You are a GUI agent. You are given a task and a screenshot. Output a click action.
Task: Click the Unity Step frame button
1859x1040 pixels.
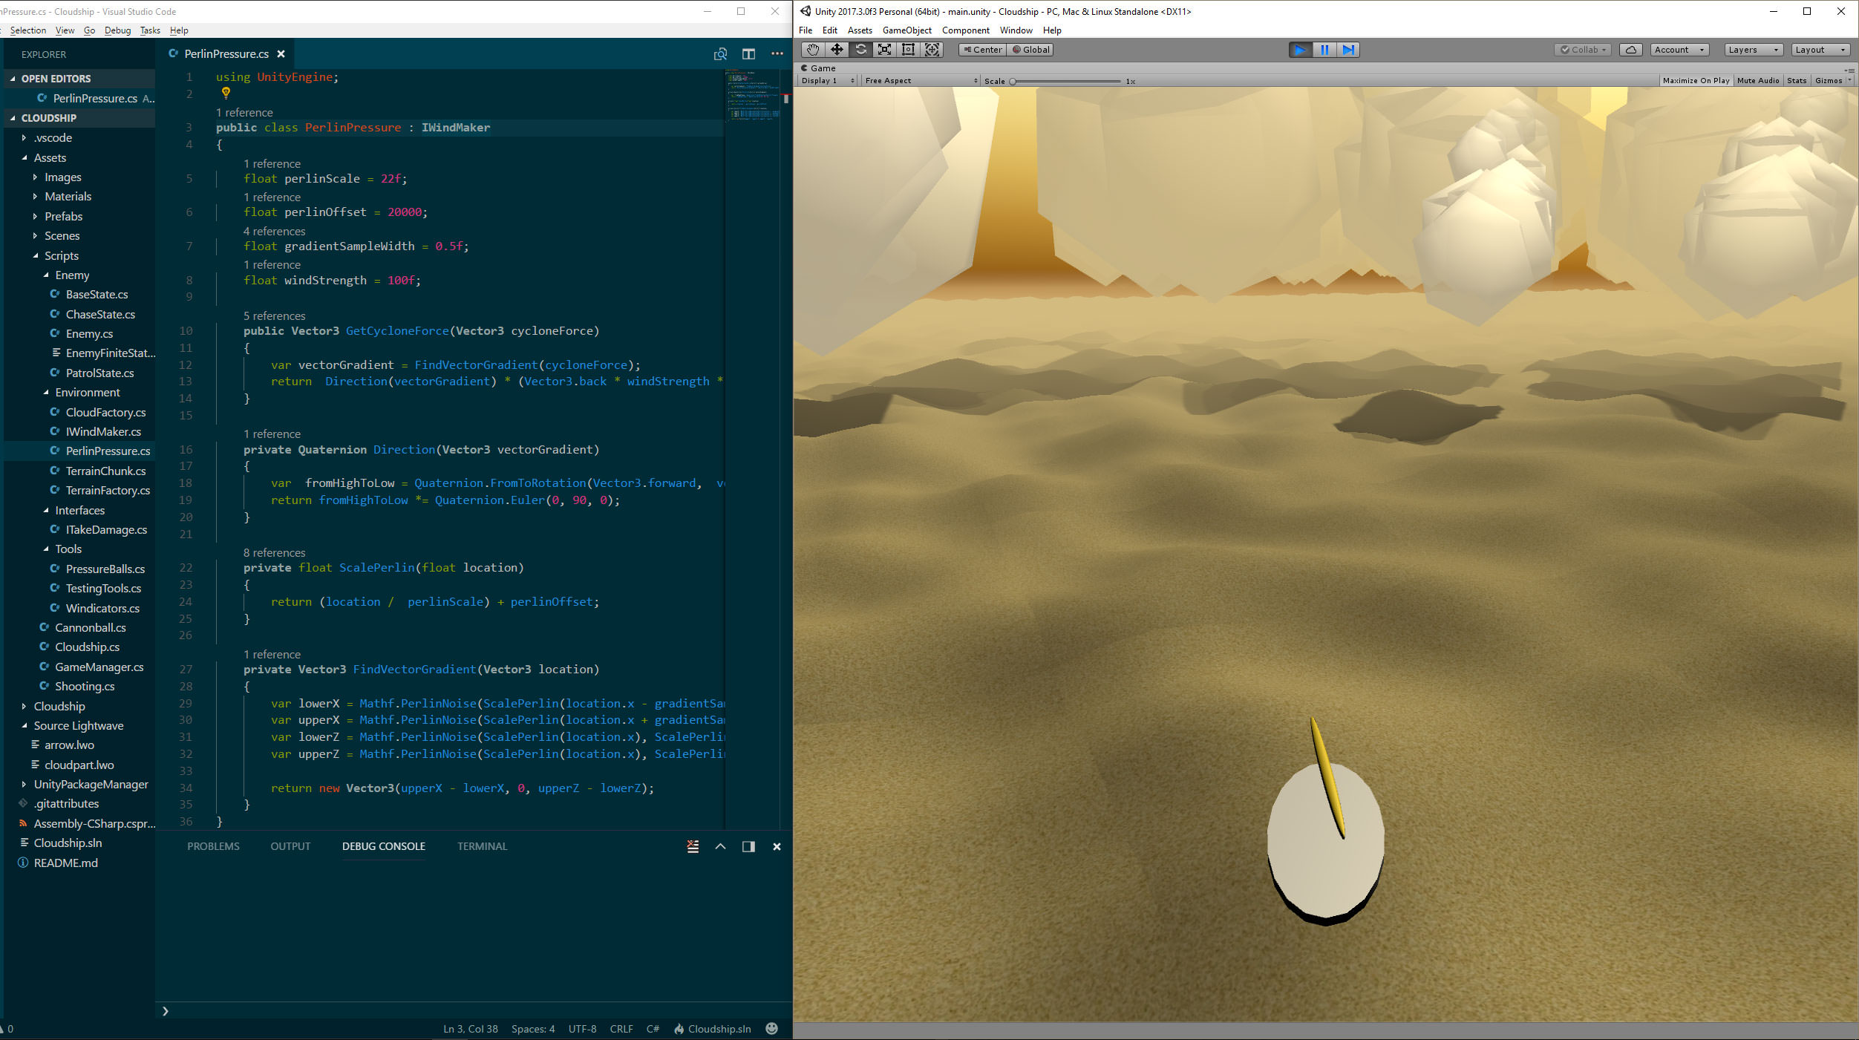[1348, 50]
